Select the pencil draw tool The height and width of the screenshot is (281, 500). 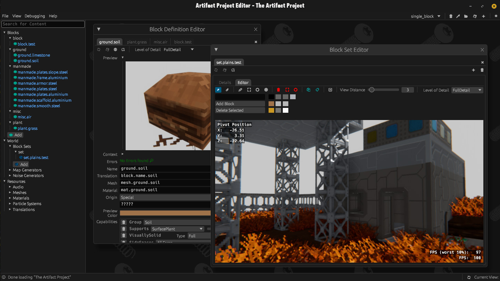(240, 90)
